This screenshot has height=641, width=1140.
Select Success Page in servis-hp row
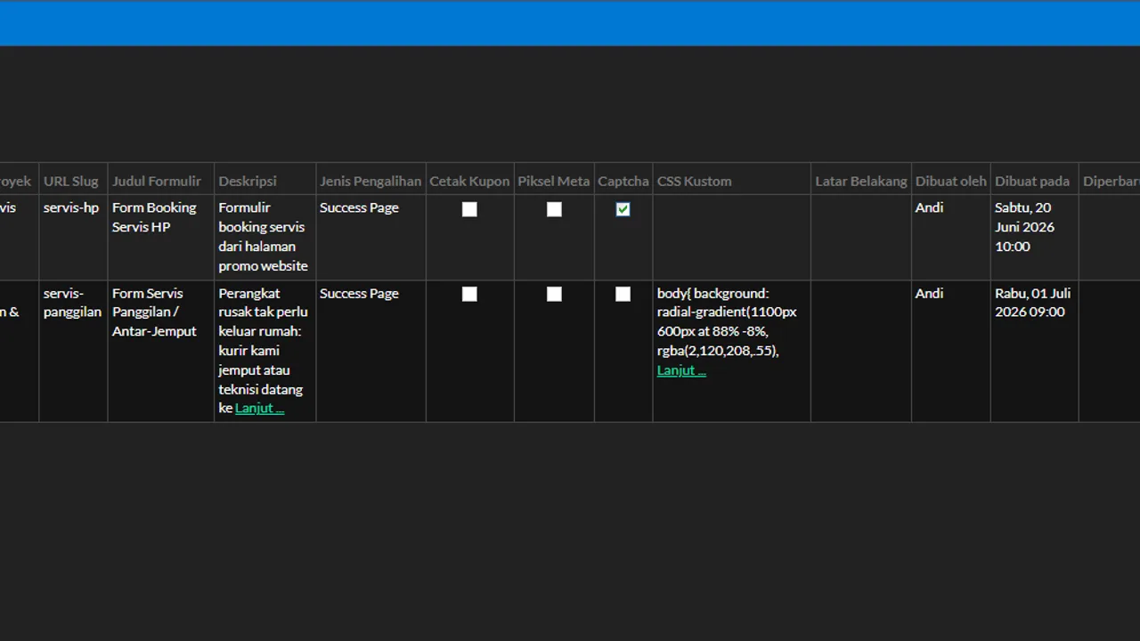coord(359,207)
